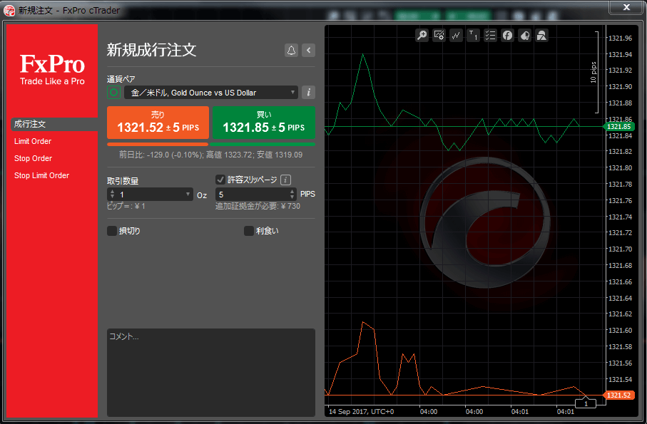Screen dimensions: 647x424
Task: Open the viewing options checklist icon
Action: [490, 36]
